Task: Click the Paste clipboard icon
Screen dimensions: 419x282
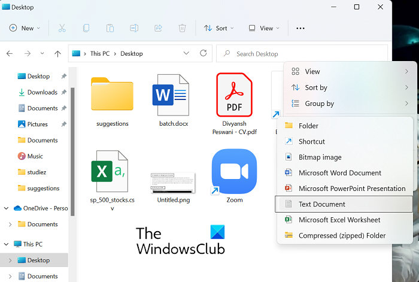Action: [110, 28]
